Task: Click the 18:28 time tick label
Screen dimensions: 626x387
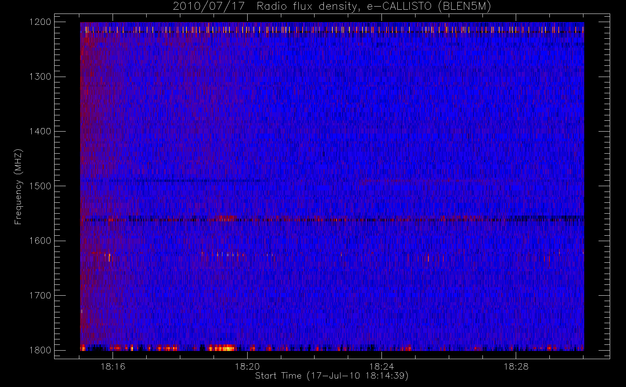Action: pos(516,366)
